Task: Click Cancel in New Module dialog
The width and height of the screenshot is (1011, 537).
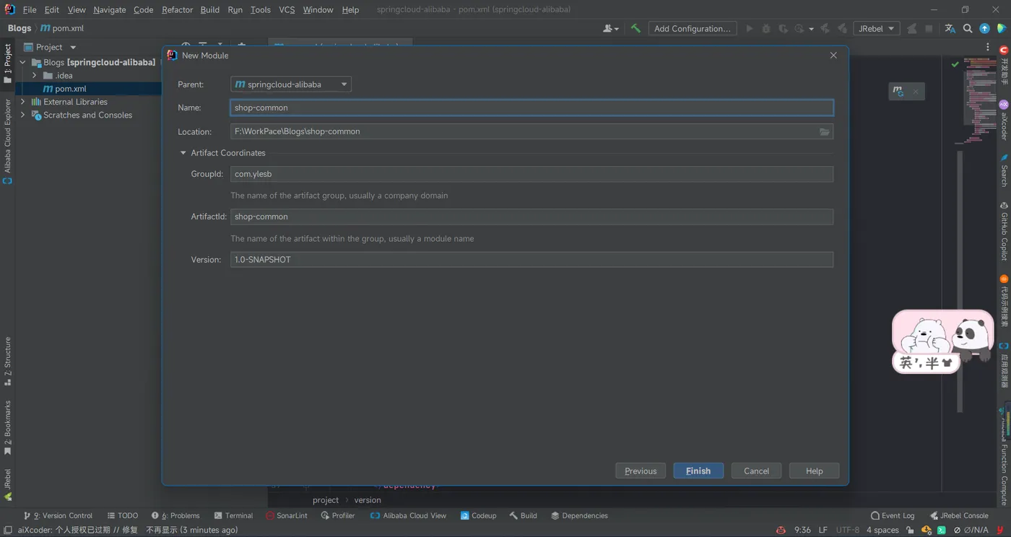Action: tap(756, 471)
